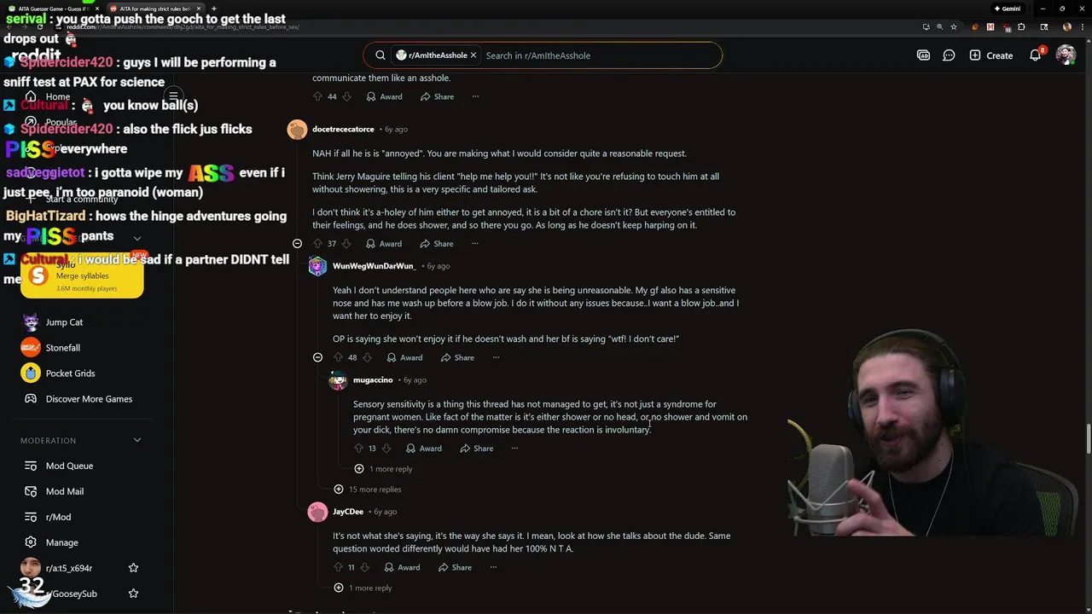Switch to the AITA Guesser Game tab
The width and height of the screenshot is (1092, 614).
tap(53, 9)
